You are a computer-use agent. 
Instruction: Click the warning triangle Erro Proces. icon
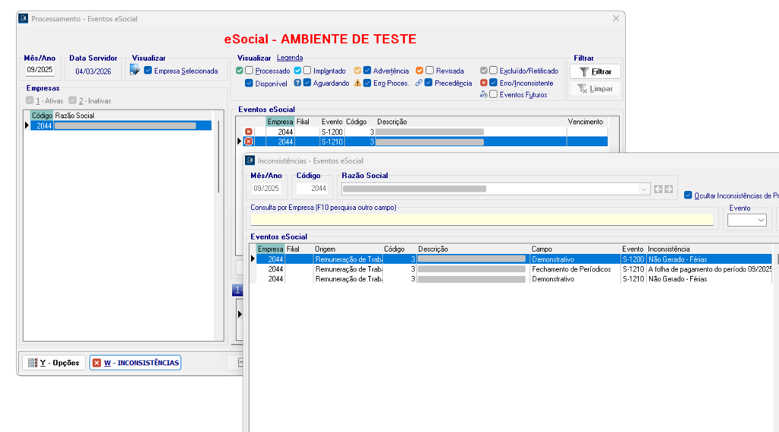point(358,83)
